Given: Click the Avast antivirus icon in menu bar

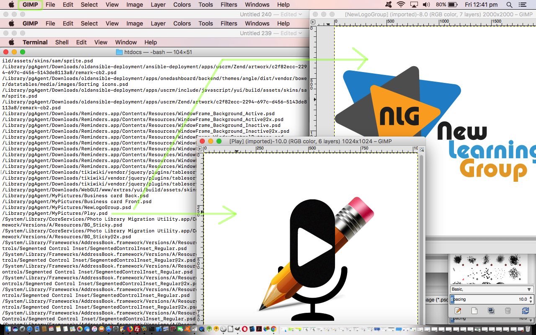Looking at the screenshot, I should pos(389,5).
